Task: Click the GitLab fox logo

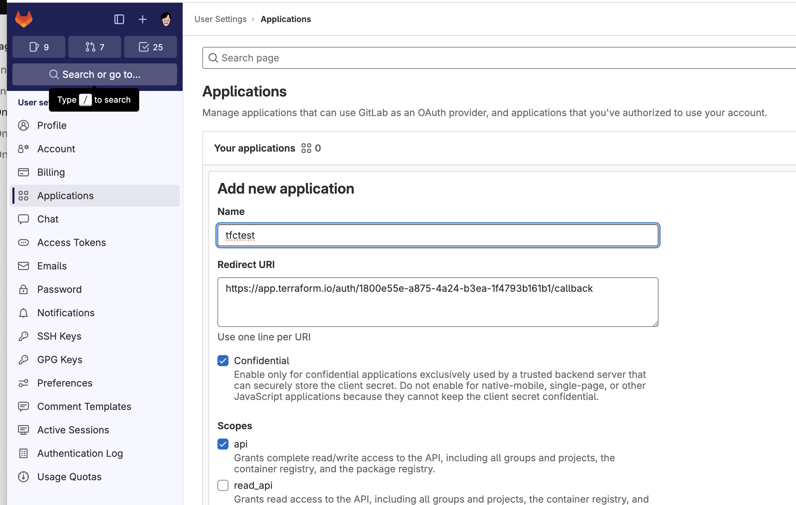Action: pyautogui.click(x=24, y=19)
